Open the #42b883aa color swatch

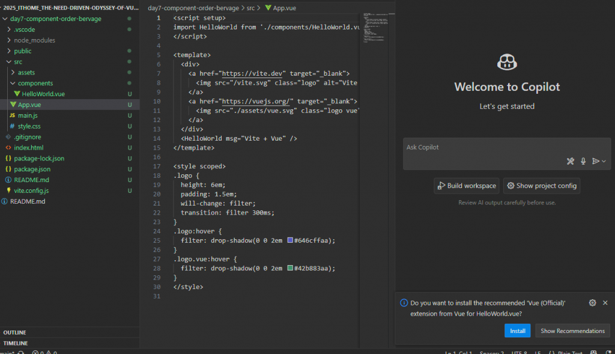click(x=290, y=268)
